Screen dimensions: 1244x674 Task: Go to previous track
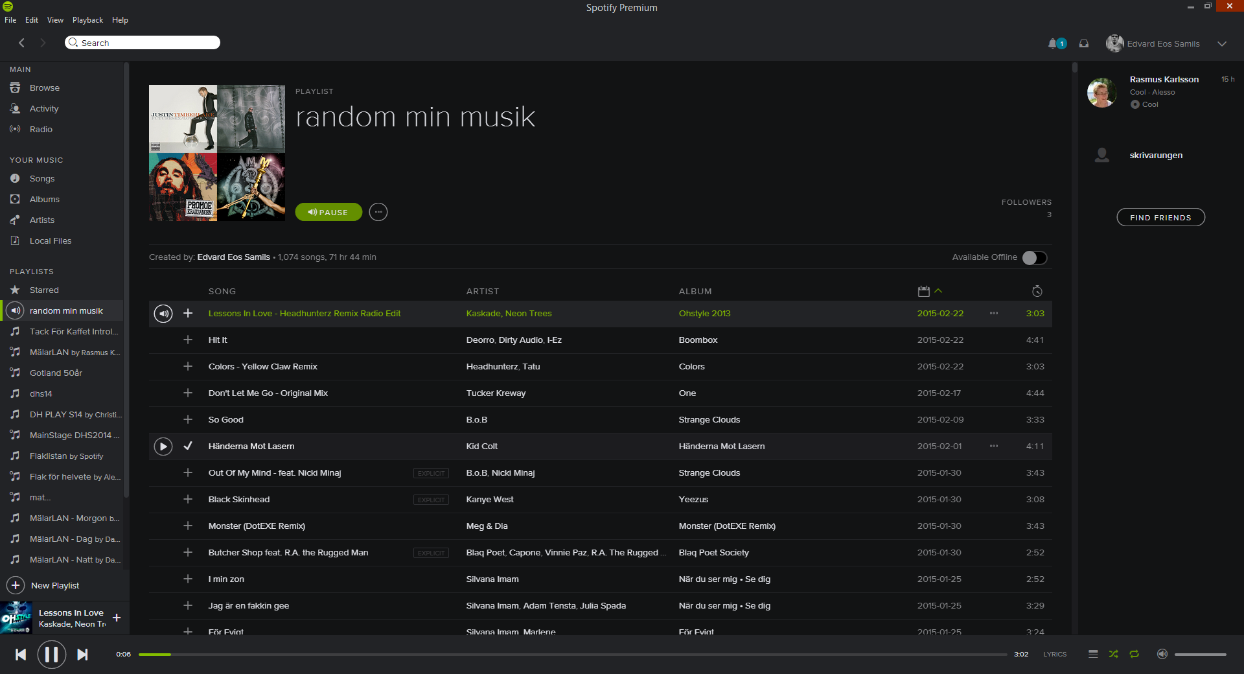point(21,655)
